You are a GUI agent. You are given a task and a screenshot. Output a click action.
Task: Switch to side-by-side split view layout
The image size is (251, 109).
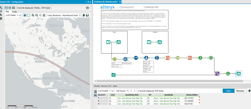coord(10,8)
